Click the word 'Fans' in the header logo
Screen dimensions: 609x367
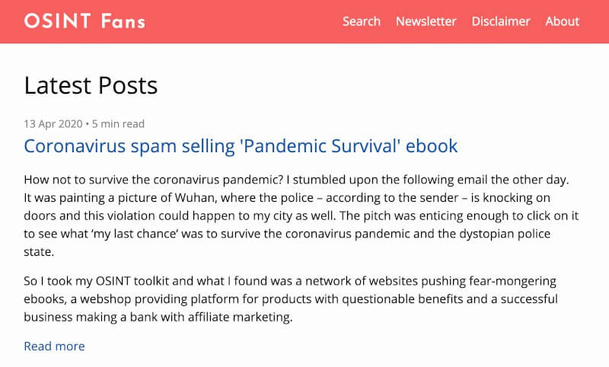[123, 21]
